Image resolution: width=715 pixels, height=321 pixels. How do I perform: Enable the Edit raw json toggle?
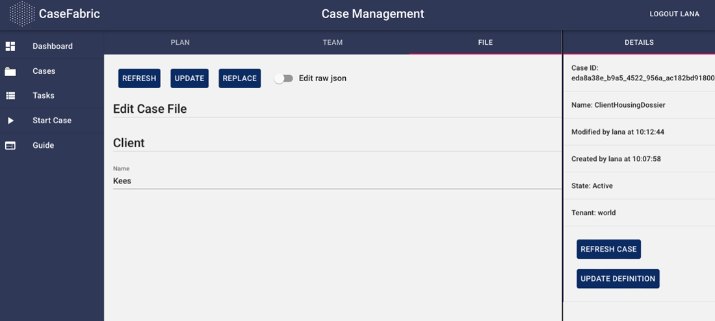coord(283,78)
